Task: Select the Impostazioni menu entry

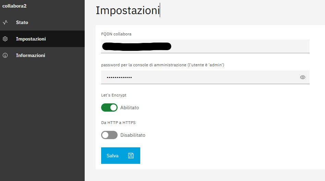Action: (x=31, y=39)
